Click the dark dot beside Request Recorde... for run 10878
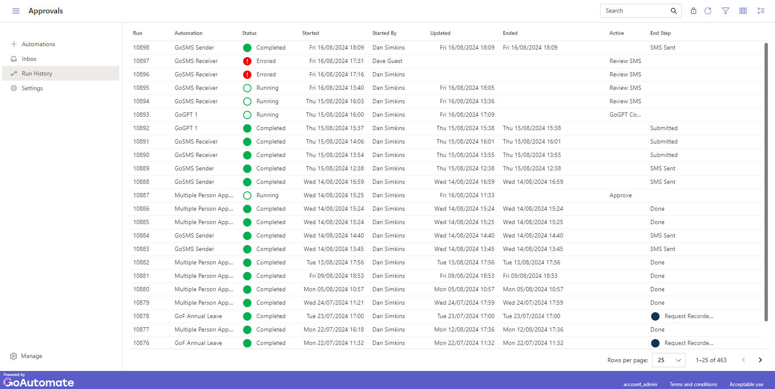Image resolution: width=775 pixels, height=389 pixels. [x=655, y=316]
